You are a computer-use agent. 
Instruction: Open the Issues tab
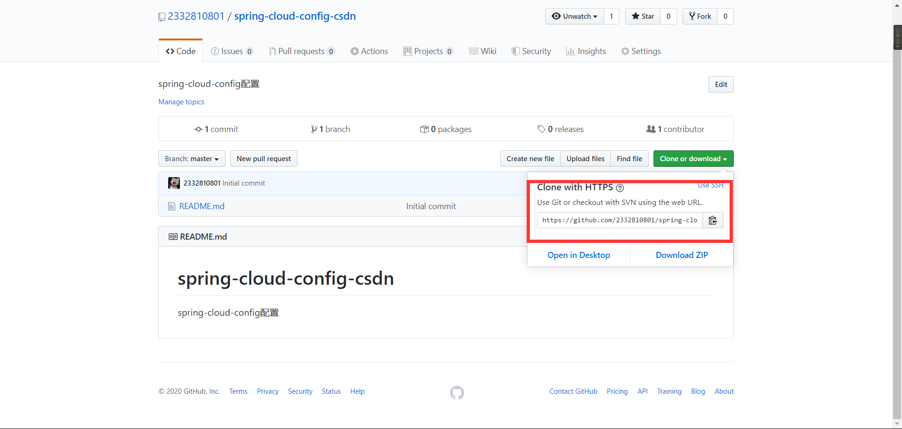232,51
